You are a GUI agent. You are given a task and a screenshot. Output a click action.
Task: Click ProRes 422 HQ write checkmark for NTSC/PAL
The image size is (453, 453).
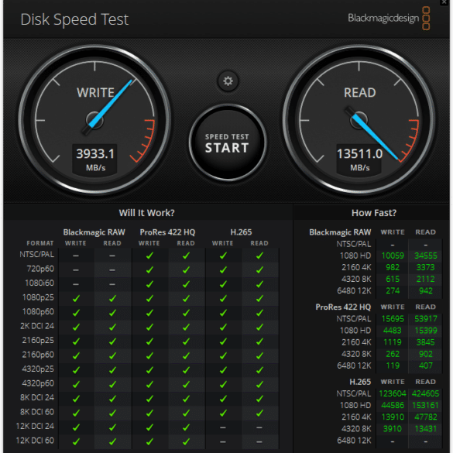pos(149,256)
